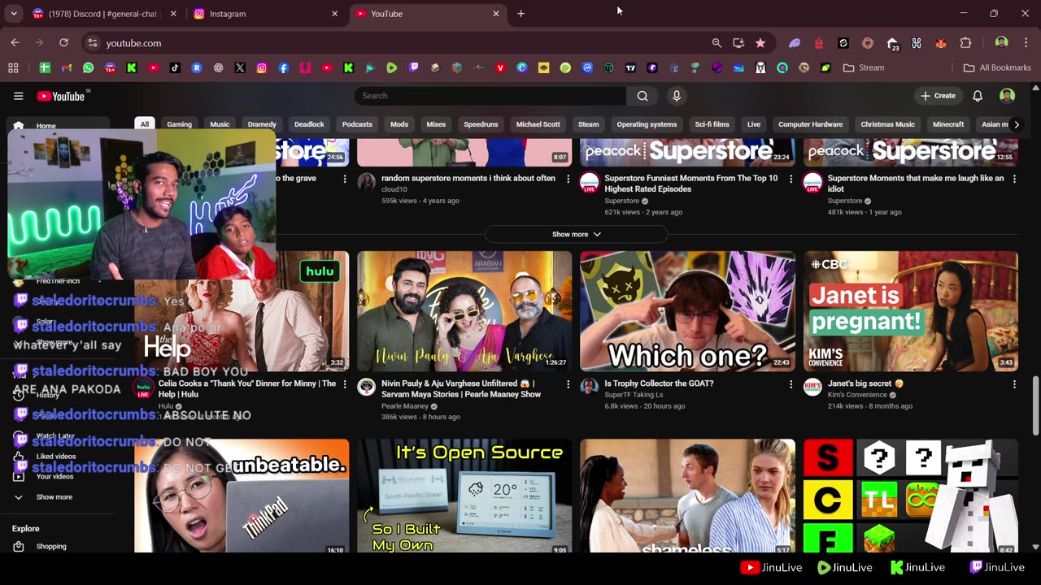Switch to the Instagram browser tab
The image size is (1041, 585).
[264, 14]
